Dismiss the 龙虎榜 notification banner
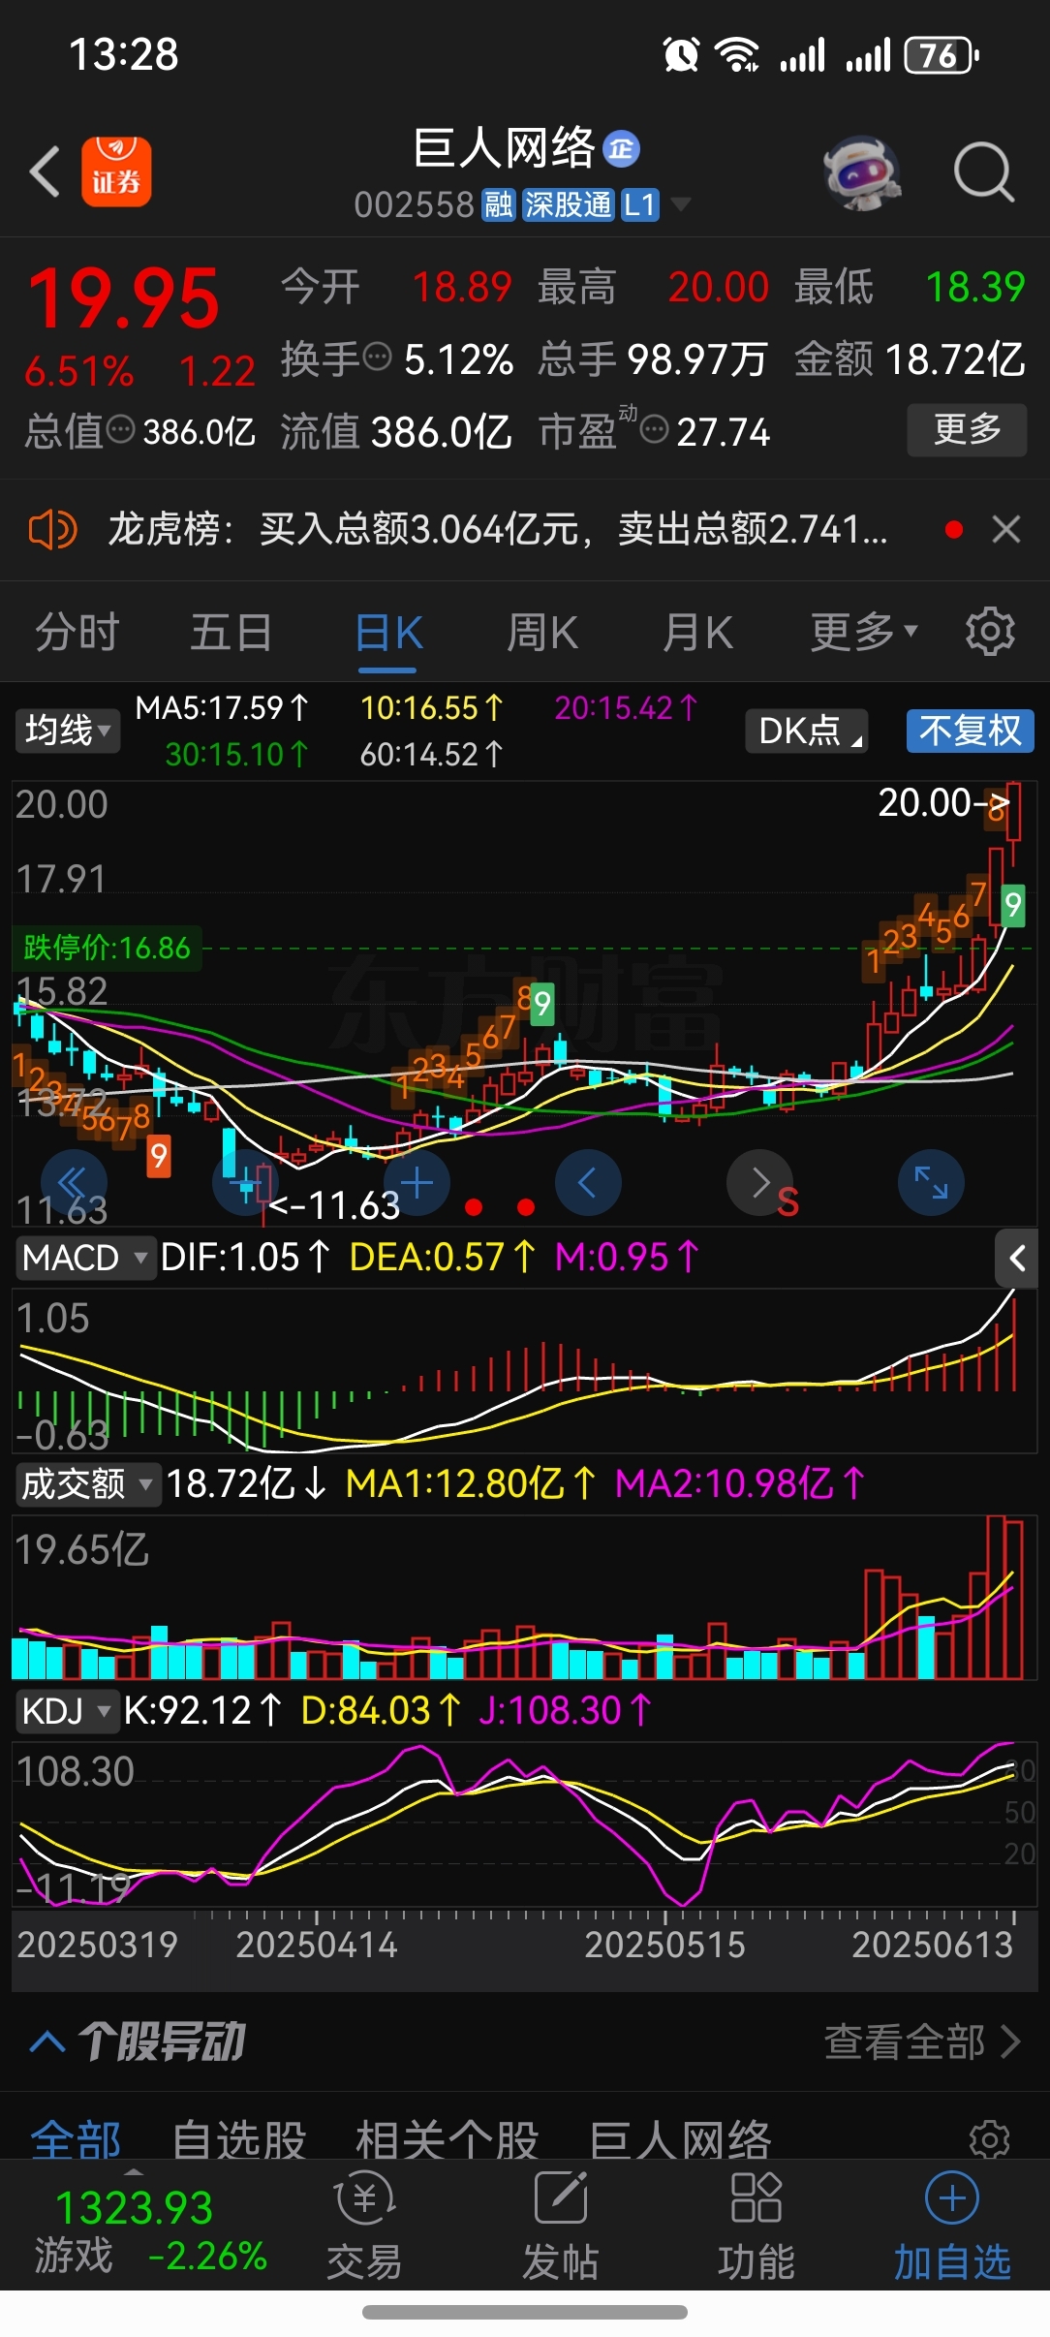 pyautogui.click(x=1006, y=530)
